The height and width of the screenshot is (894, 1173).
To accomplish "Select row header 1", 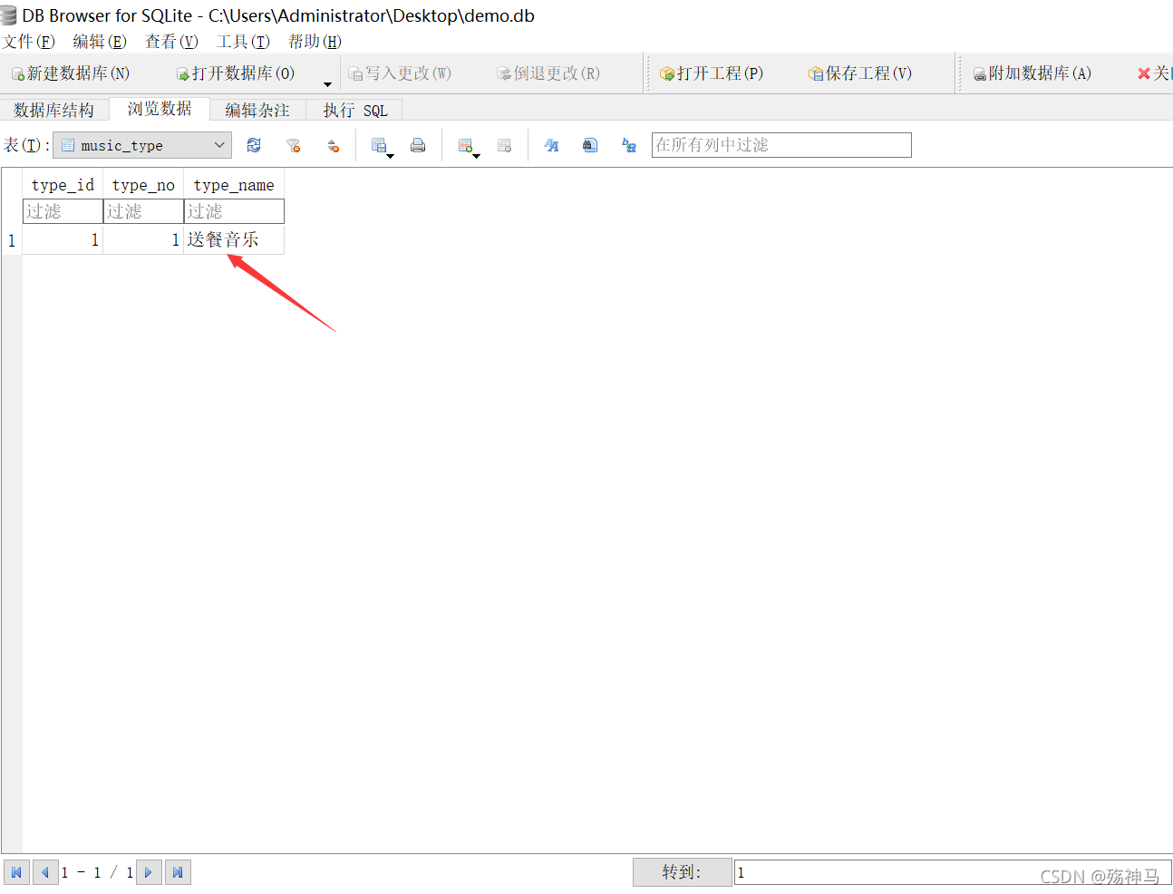I will pyautogui.click(x=12, y=240).
